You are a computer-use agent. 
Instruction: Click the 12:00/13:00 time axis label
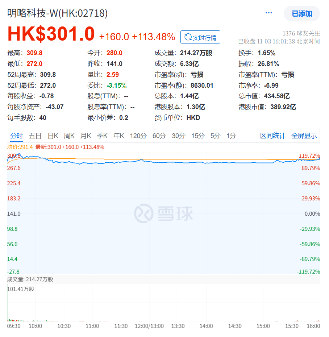[x=149, y=326]
